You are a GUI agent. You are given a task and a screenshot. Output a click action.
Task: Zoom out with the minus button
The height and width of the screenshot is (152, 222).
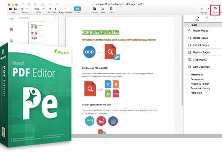(x=27, y=9)
